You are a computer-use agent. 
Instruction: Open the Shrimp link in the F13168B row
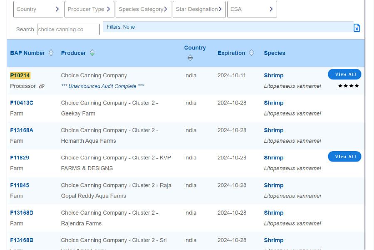tap(274, 240)
